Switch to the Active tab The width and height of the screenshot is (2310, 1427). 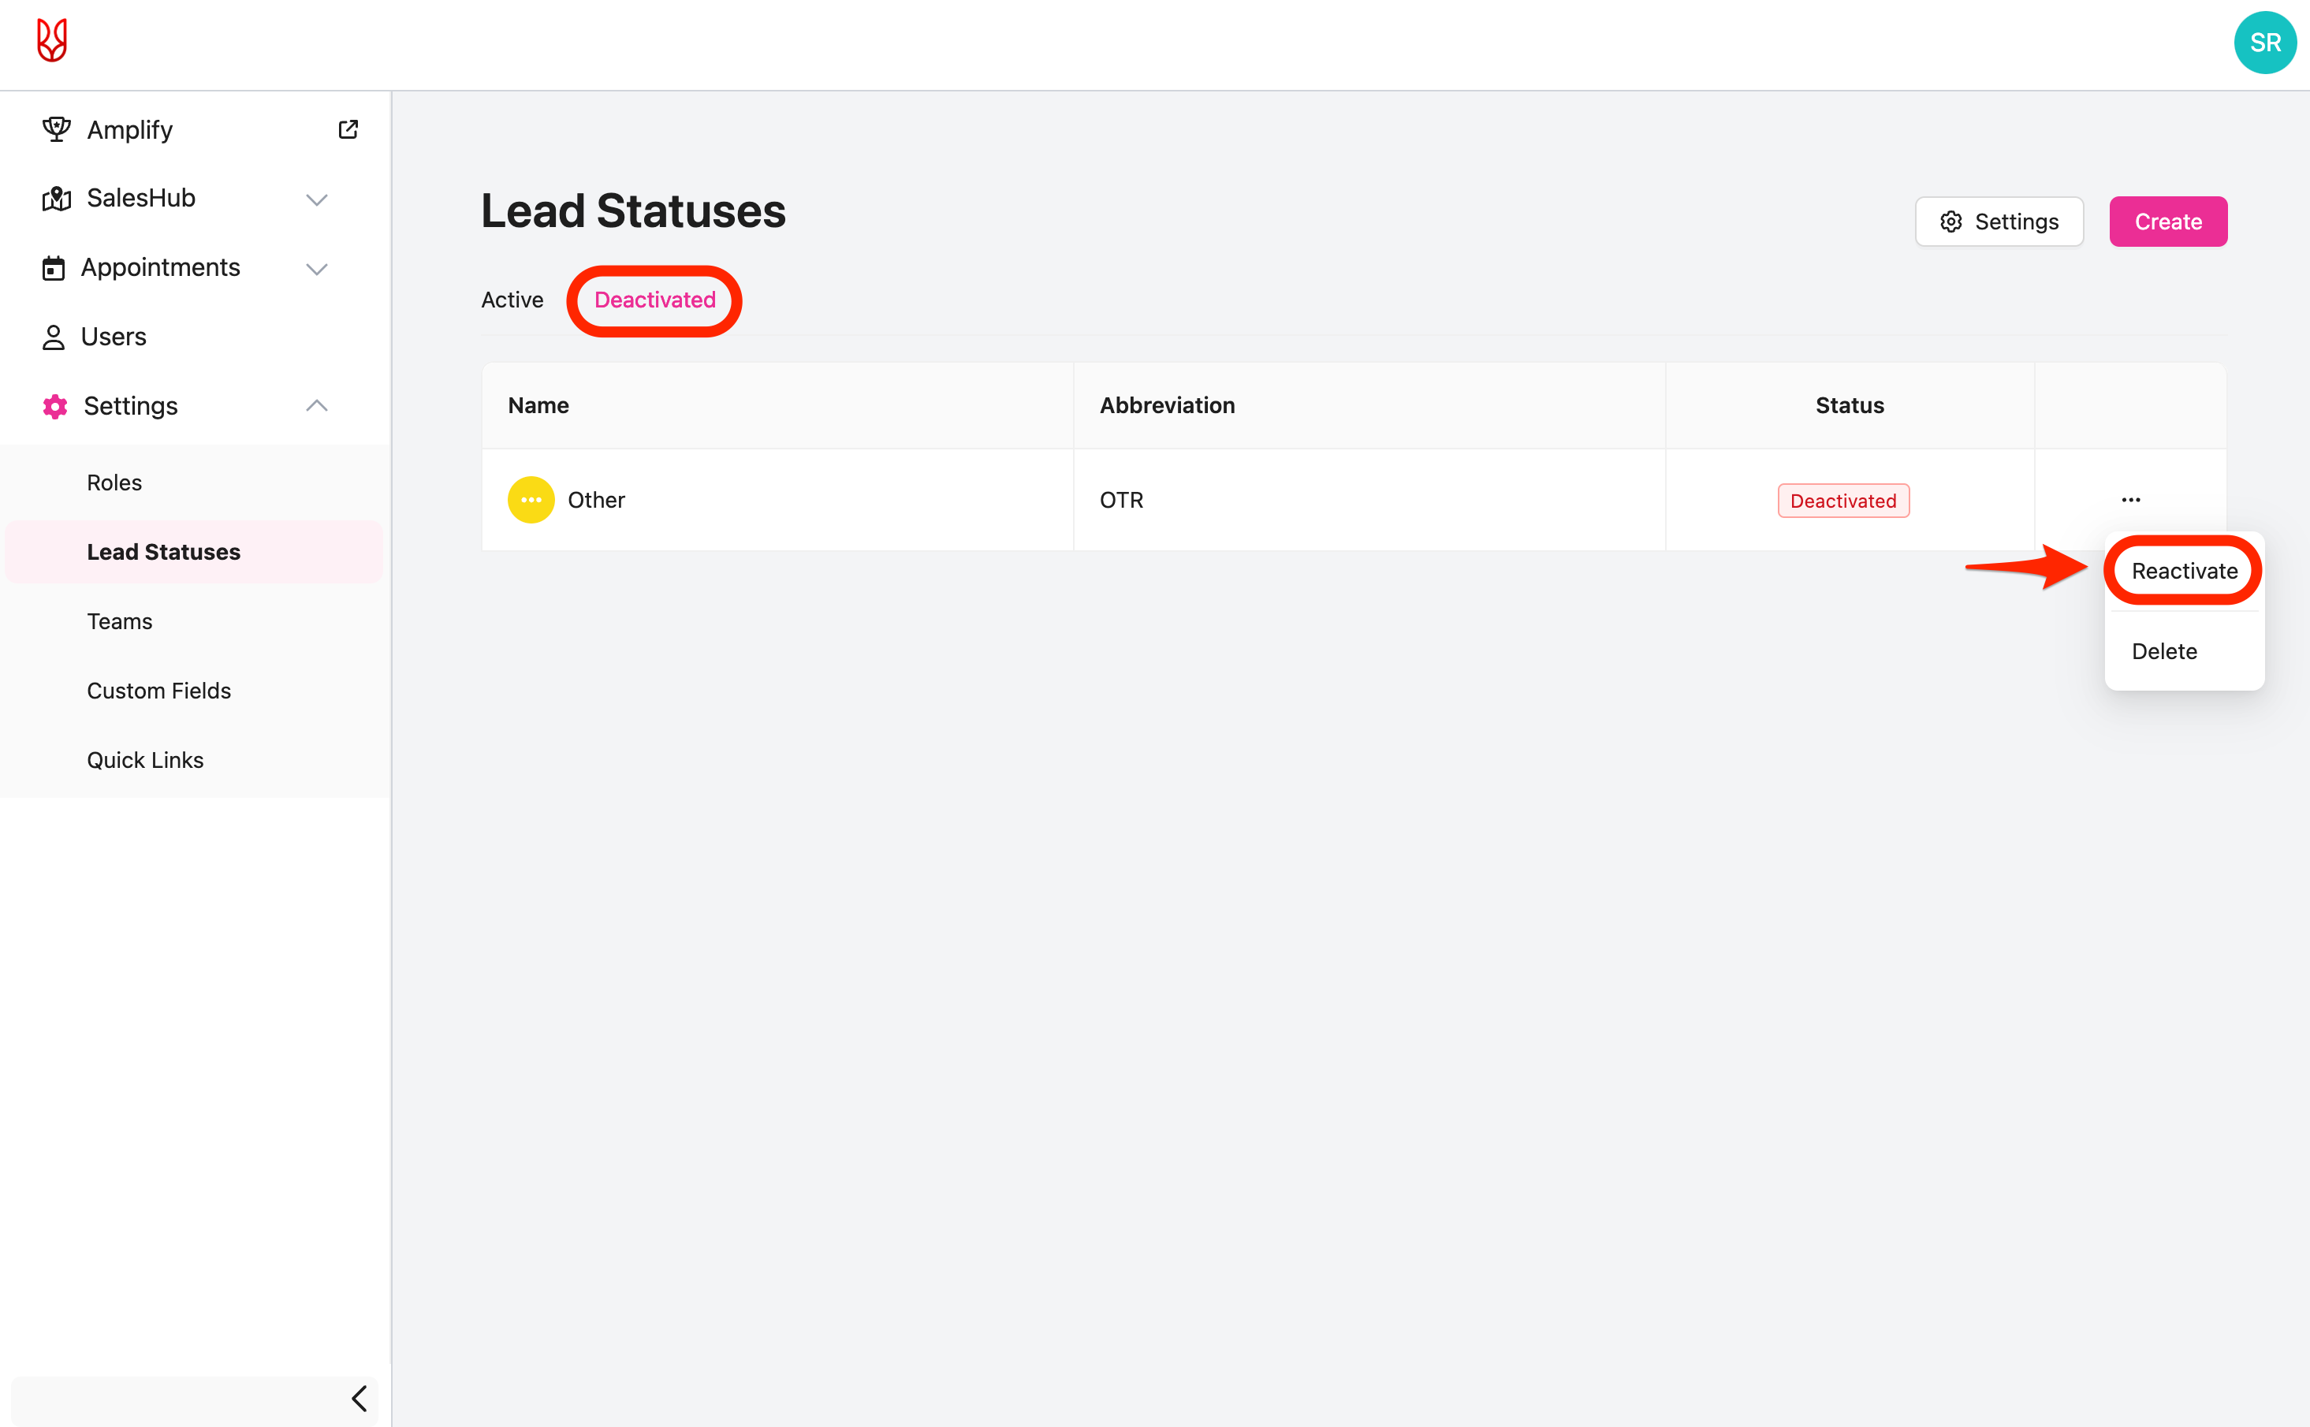click(x=512, y=300)
